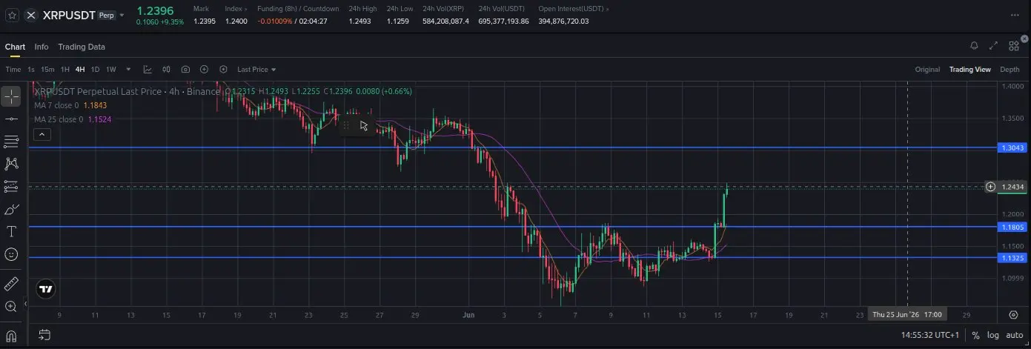
Task: Click the circled plus icon in toolbar
Action: 204,70
